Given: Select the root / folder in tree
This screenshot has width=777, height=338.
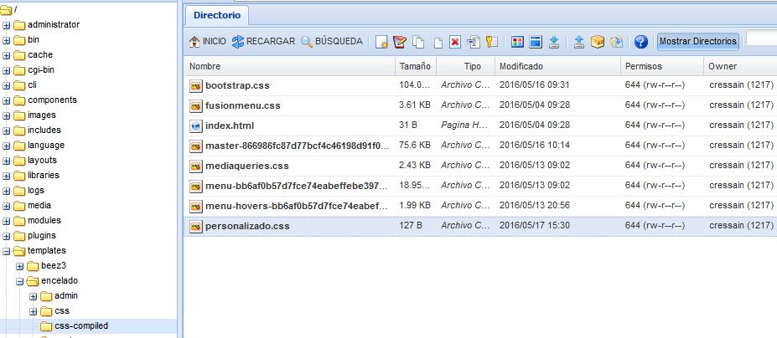Looking at the screenshot, I should [x=8, y=10].
